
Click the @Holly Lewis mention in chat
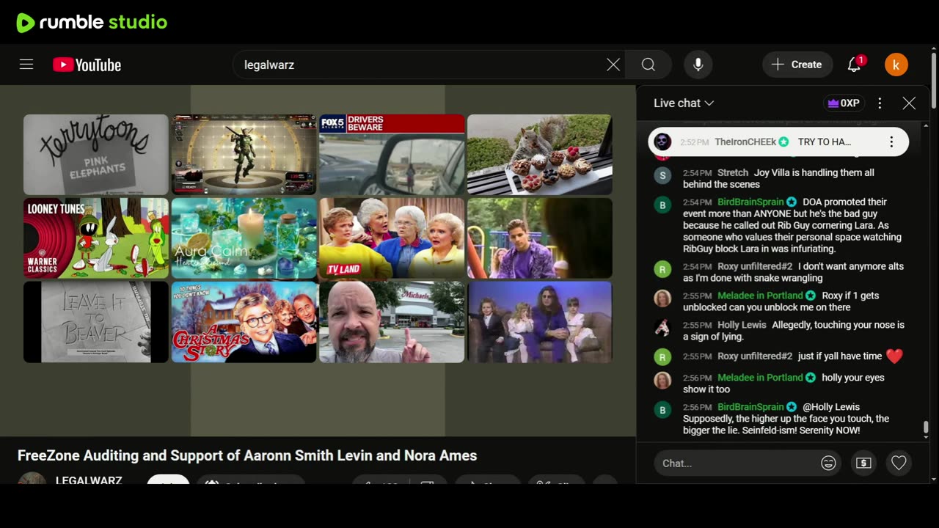tap(831, 407)
